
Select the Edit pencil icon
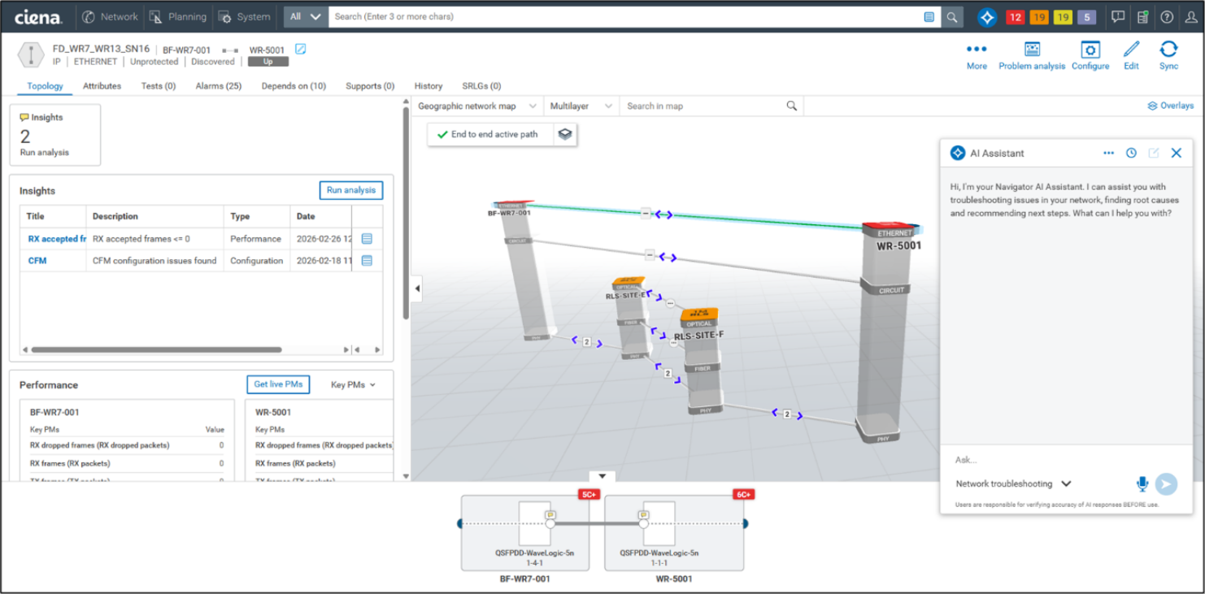tap(1130, 55)
